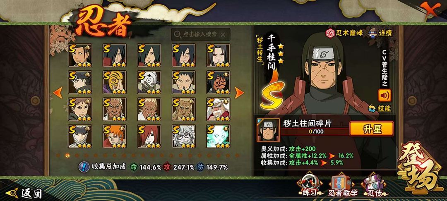Open 技能 skills swap icon
The image size is (447, 201).
coord(372,108)
